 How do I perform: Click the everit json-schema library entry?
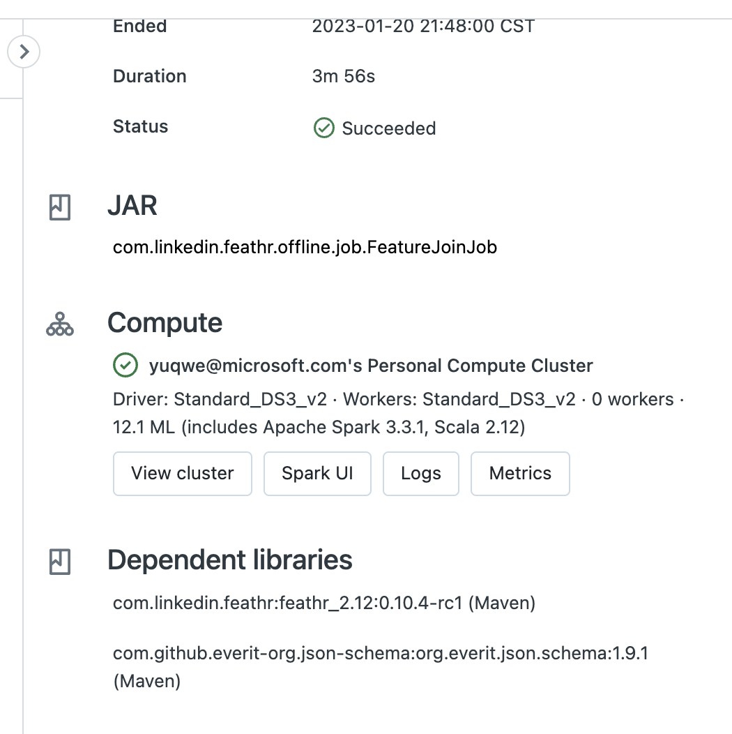tap(381, 654)
